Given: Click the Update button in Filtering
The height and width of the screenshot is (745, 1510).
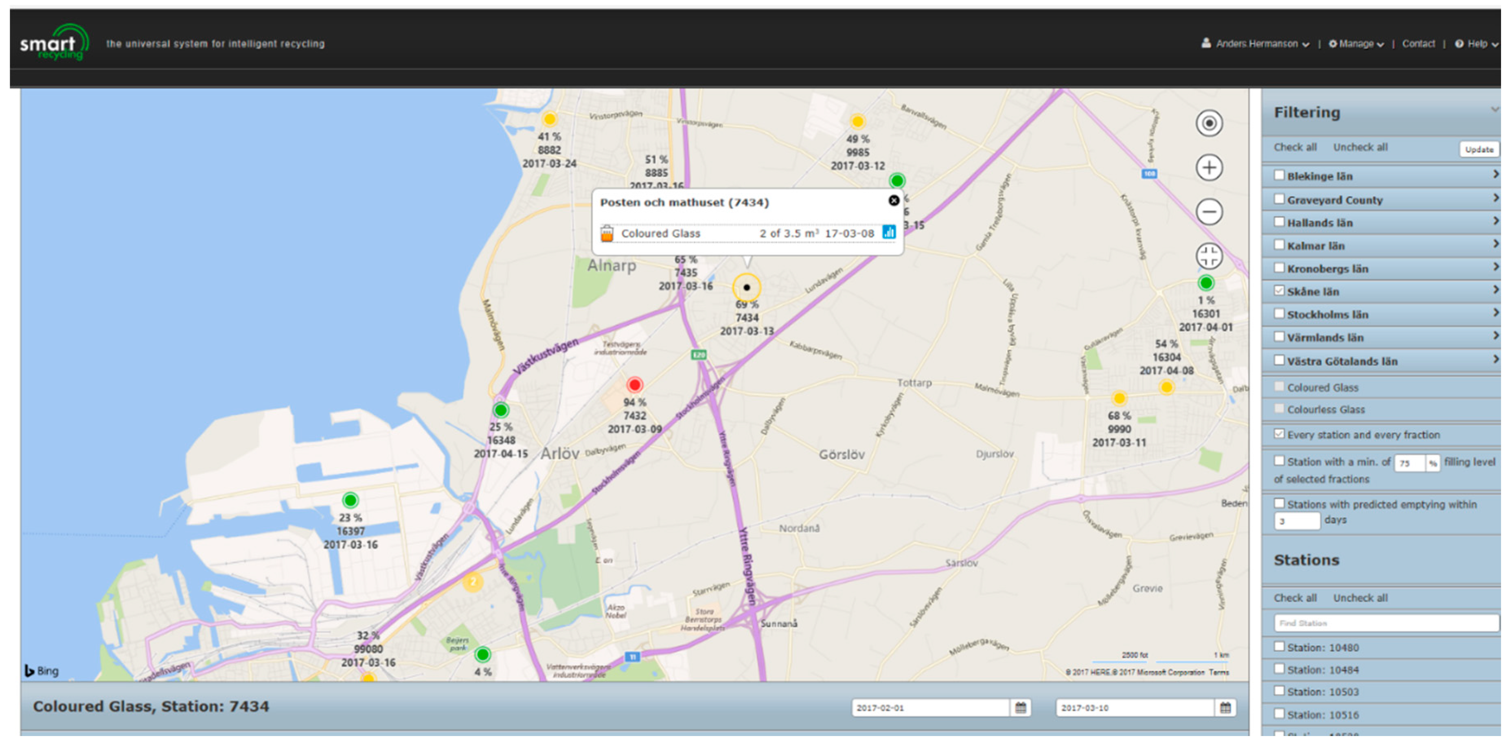Looking at the screenshot, I should [1478, 149].
